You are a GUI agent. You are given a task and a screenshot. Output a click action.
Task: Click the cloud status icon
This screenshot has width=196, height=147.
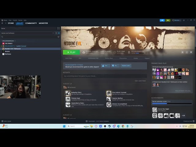click(x=84, y=52)
